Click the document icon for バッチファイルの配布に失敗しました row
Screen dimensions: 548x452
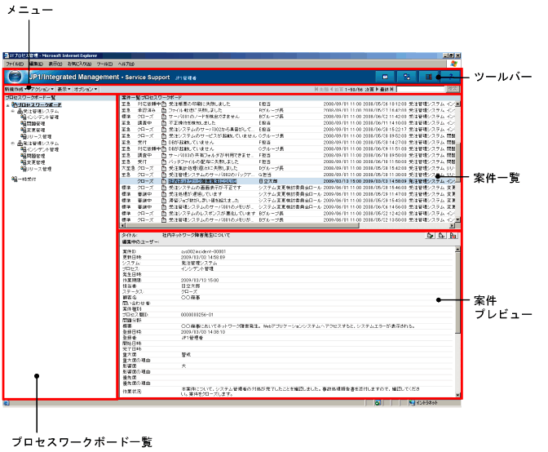[x=164, y=162]
